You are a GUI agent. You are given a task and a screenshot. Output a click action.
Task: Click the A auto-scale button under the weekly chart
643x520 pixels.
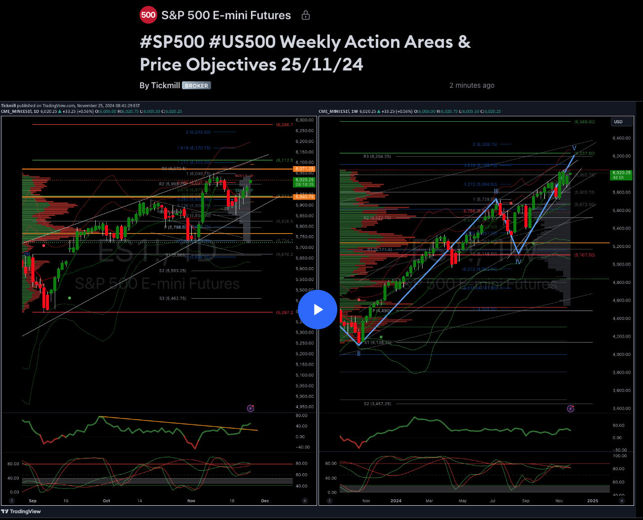coord(623,501)
